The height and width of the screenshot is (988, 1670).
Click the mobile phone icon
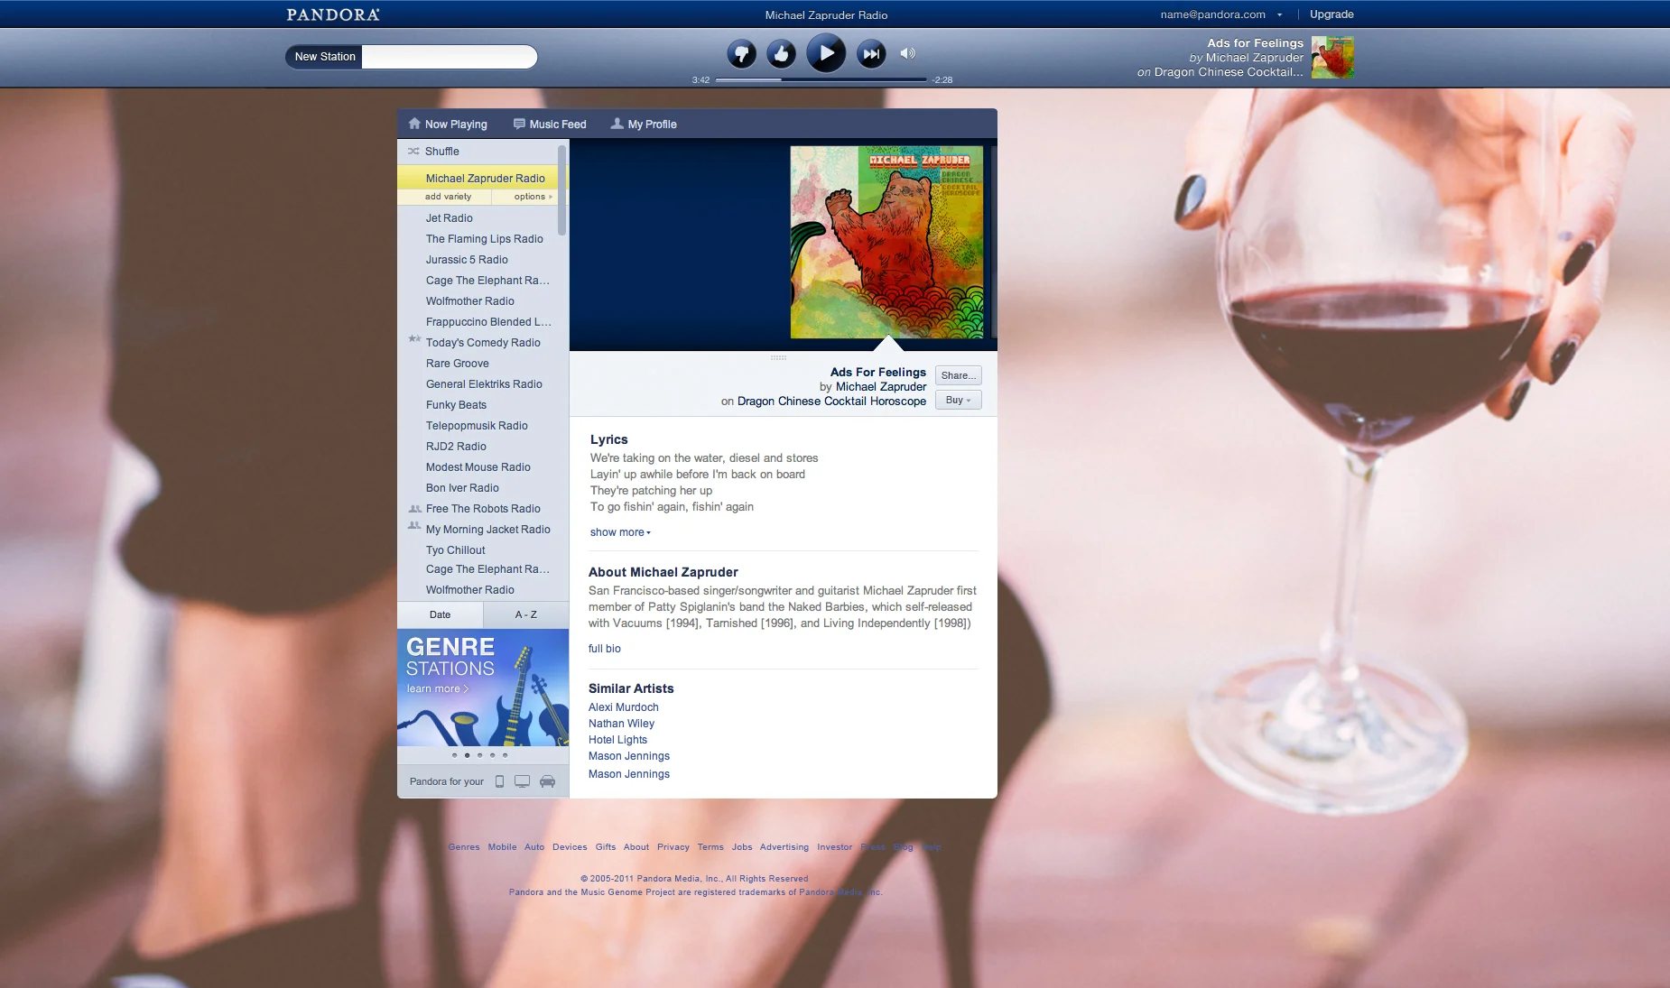499,781
